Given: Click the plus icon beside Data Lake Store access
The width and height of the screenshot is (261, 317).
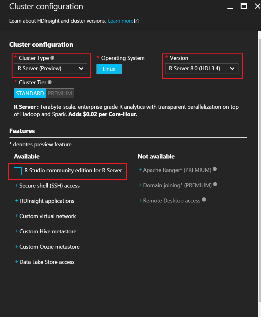Looking at the screenshot, I should click(x=16, y=262).
